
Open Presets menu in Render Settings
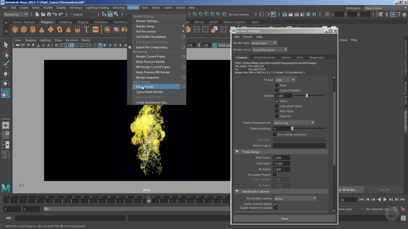[248, 37]
